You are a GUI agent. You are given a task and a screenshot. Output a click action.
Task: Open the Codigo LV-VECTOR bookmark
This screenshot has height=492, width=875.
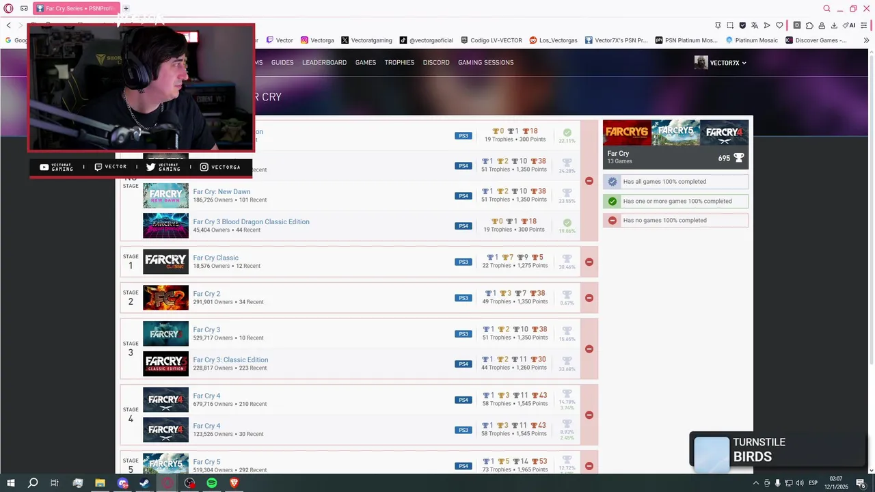(492, 40)
